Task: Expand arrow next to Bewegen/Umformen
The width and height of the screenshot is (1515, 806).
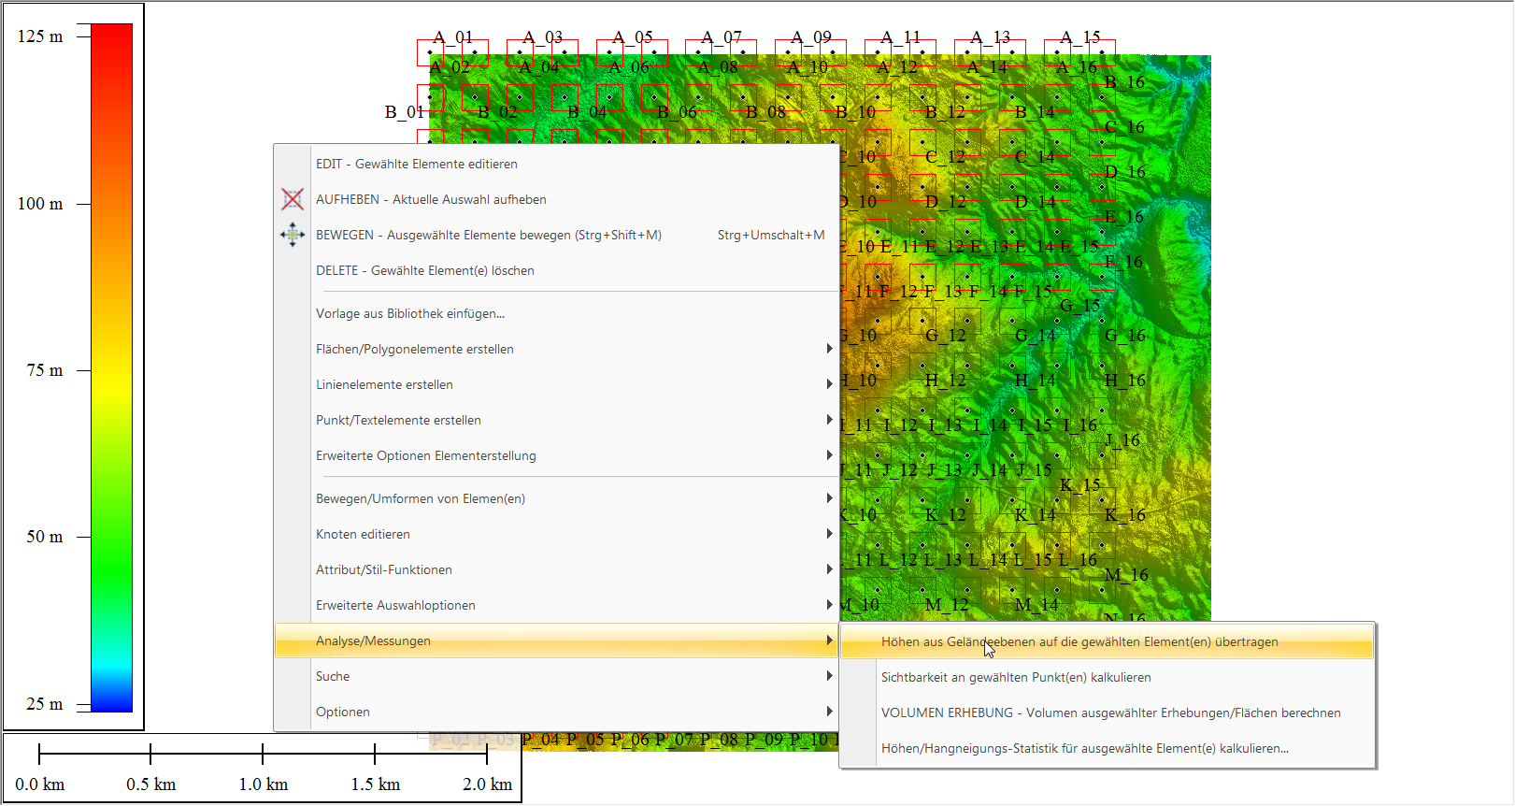Action: [x=829, y=498]
